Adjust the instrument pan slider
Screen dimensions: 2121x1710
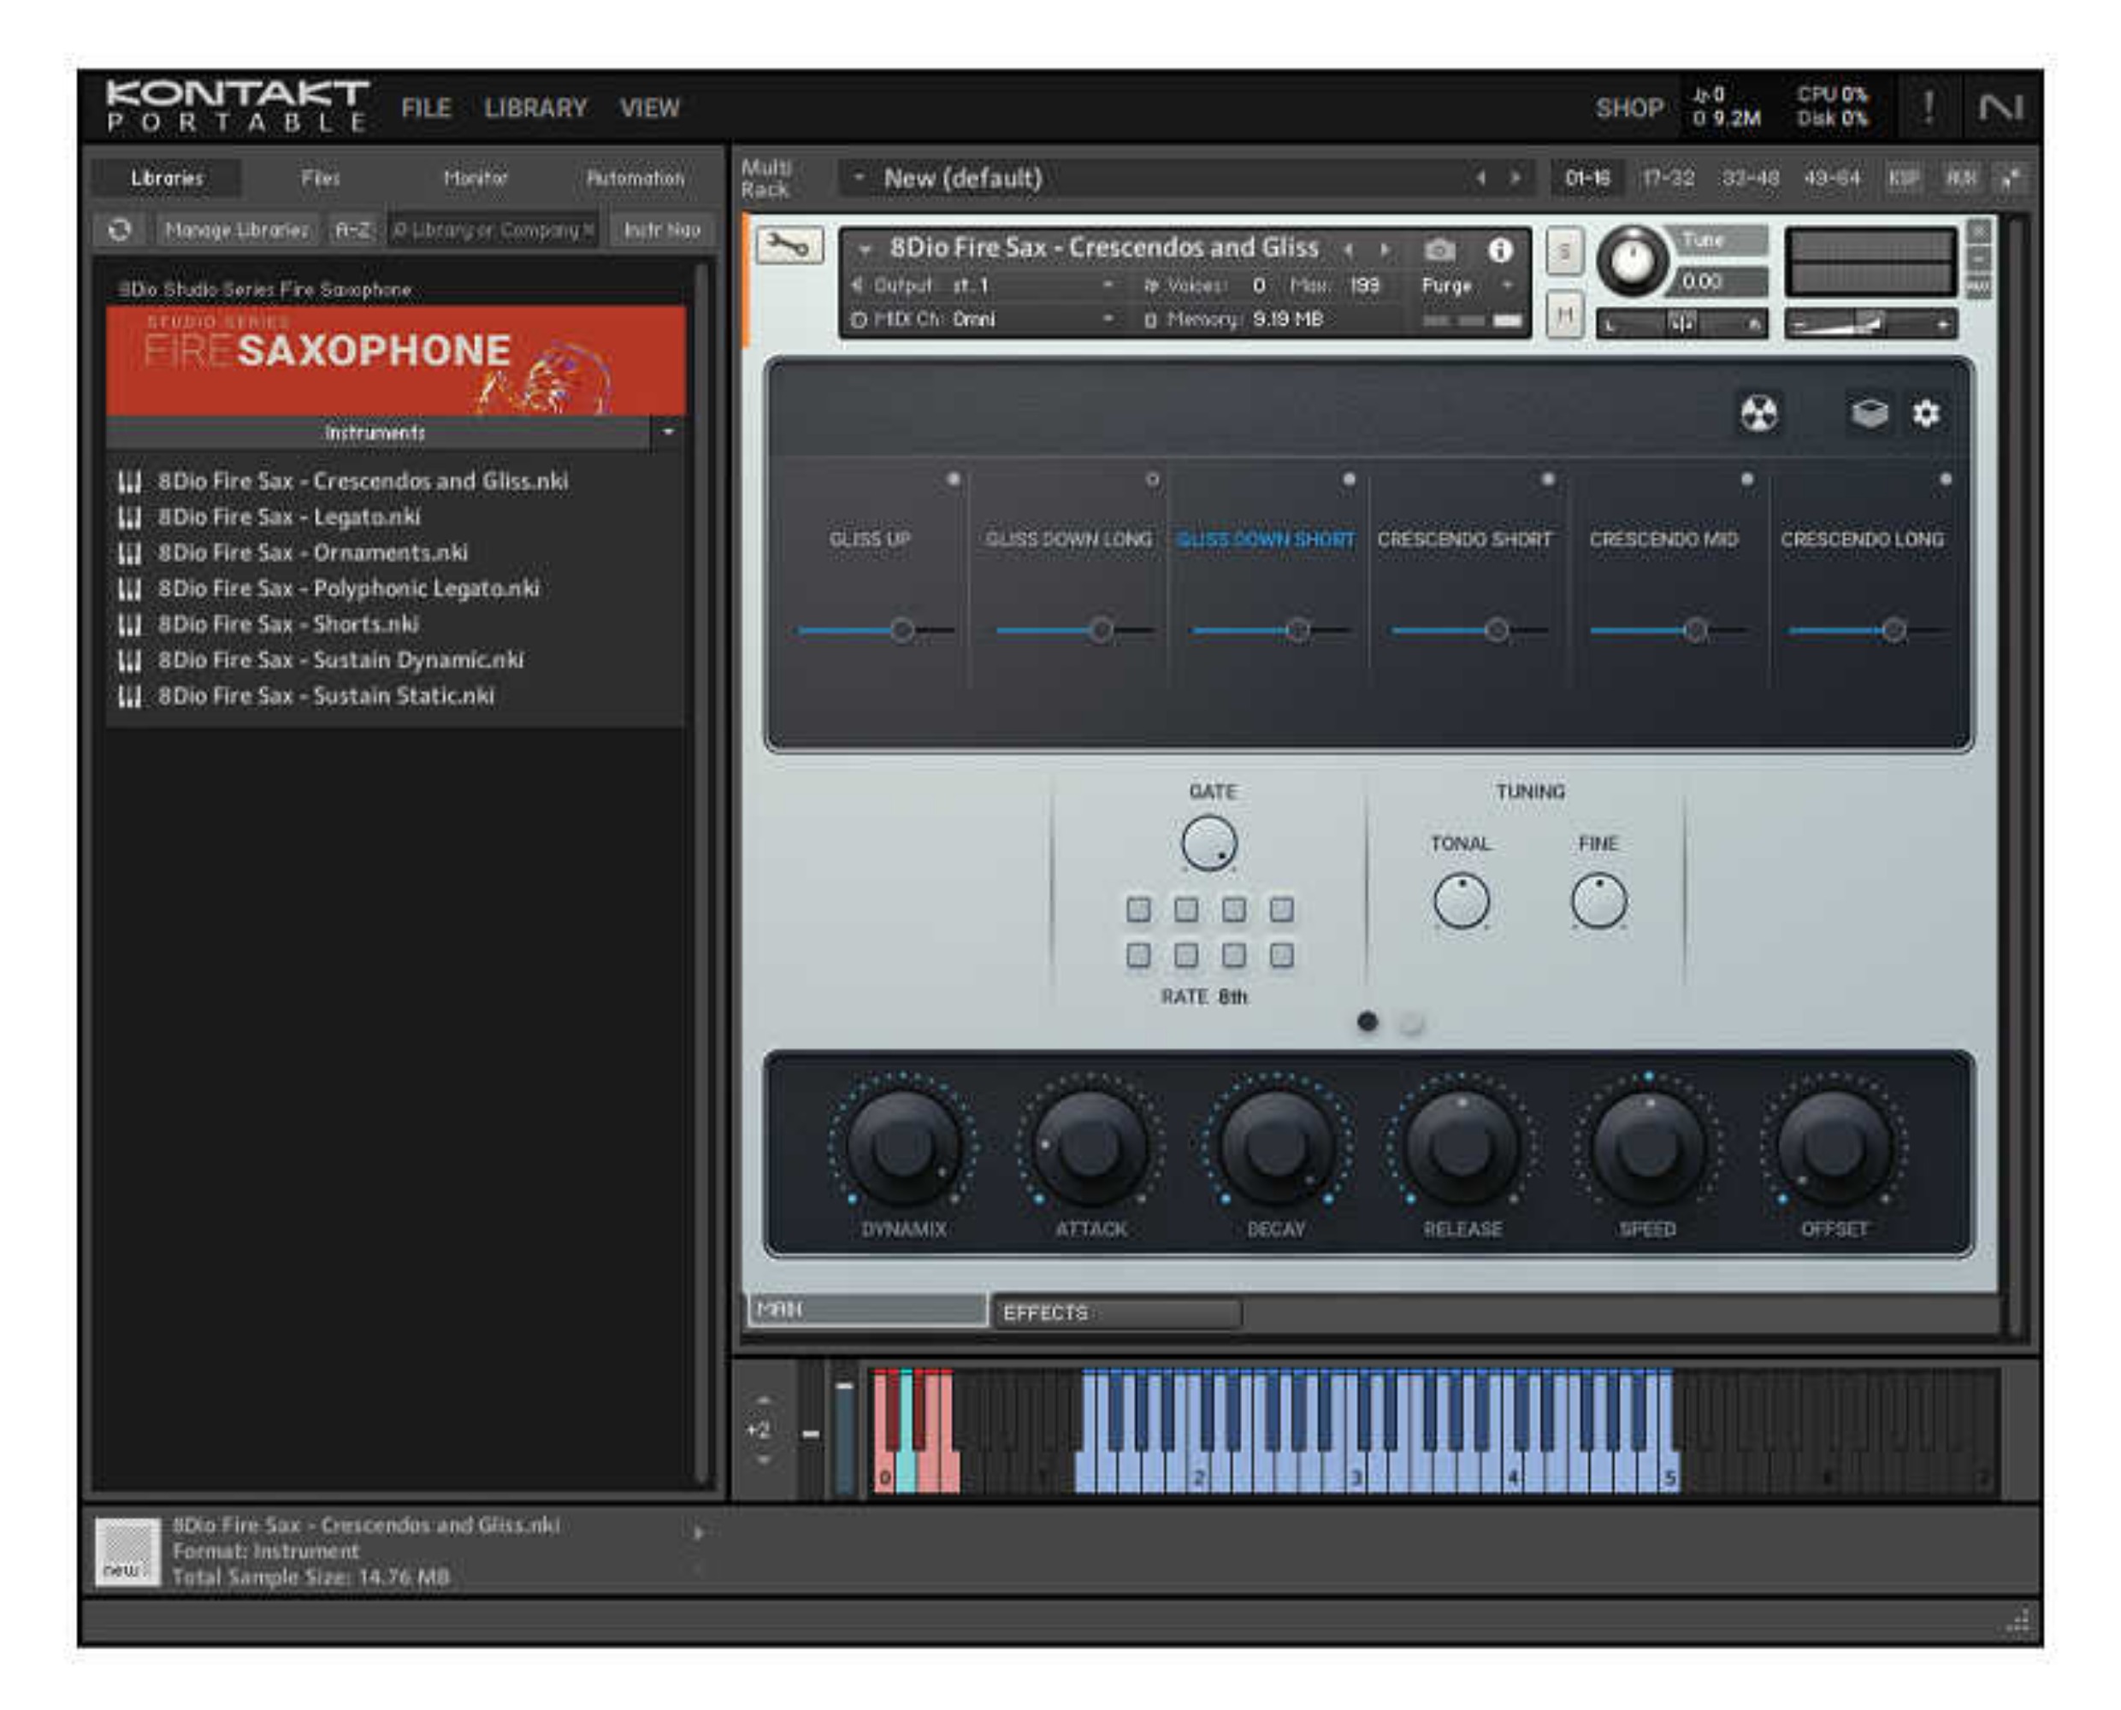pyautogui.click(x=1681, y=323)
